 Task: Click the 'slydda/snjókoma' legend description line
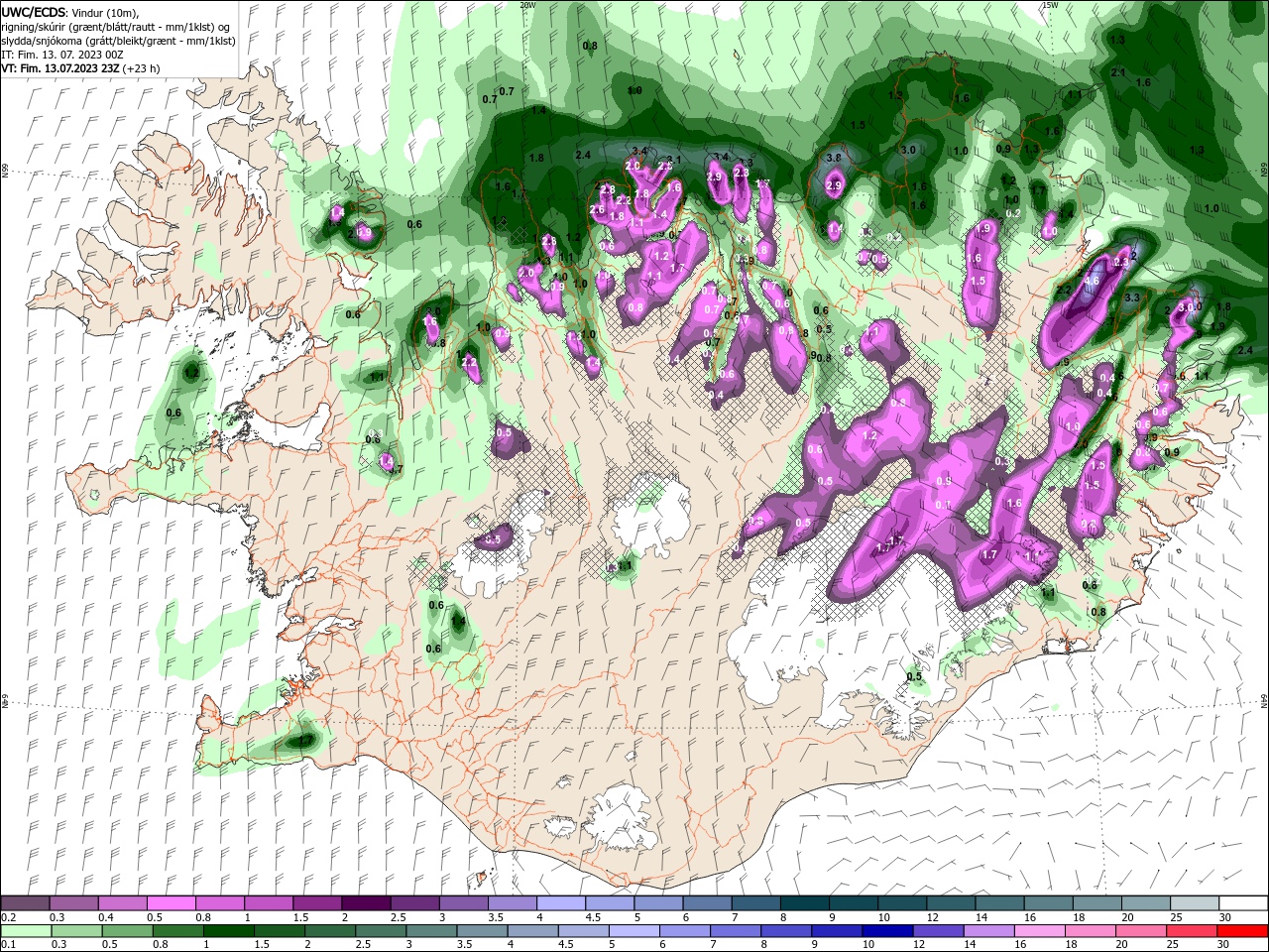[x=118, y=41]
